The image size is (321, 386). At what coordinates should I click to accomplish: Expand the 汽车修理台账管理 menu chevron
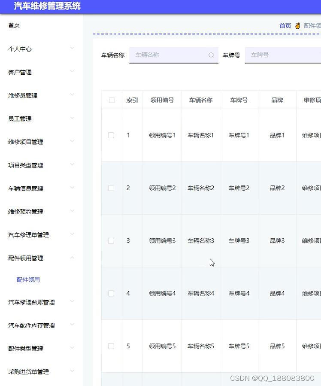coord(72,301)
